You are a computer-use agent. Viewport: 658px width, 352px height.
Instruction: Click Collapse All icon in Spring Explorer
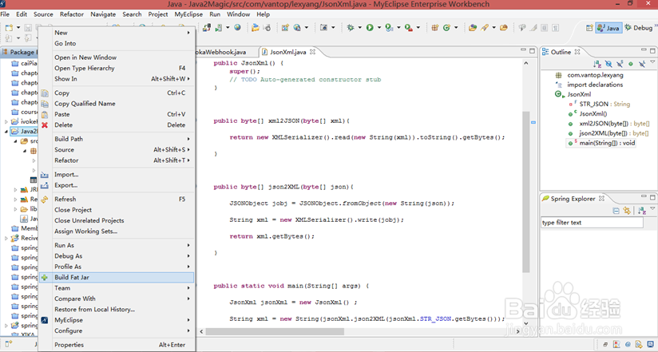click(616, 211)
